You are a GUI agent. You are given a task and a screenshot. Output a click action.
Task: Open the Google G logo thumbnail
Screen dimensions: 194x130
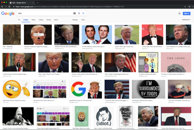(85, 89)
